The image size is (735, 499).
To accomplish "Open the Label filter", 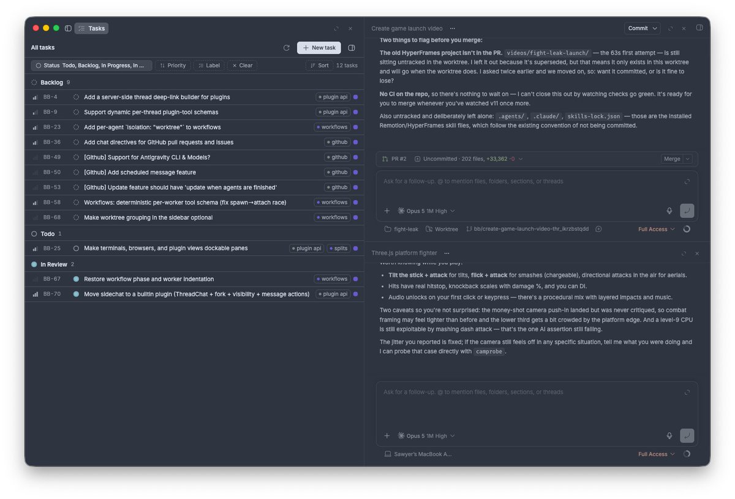I will pyautogui.click(x=209, y=66).
